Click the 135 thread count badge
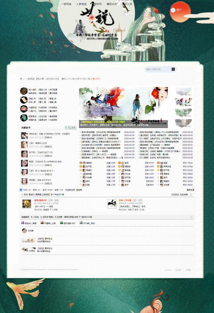 click(51, 200)
